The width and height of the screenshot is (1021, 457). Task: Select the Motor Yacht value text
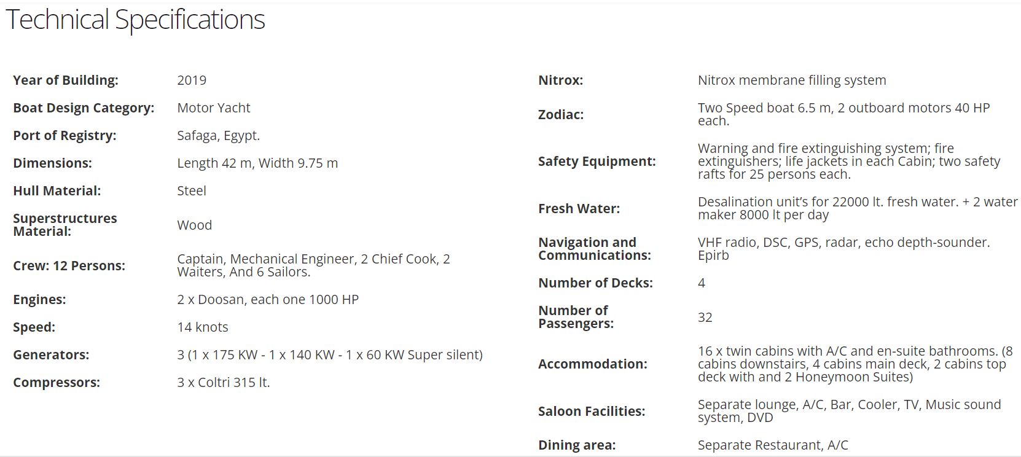pos(214,108)
